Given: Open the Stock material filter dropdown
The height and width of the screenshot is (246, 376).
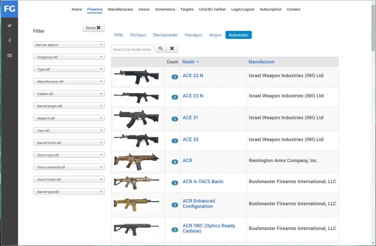Looking at the screenshot, I should pyautogui.click(x=69, y=167).
